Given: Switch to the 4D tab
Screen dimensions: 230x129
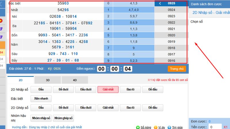Looking at the screenshot, I should tap(74, 80).
